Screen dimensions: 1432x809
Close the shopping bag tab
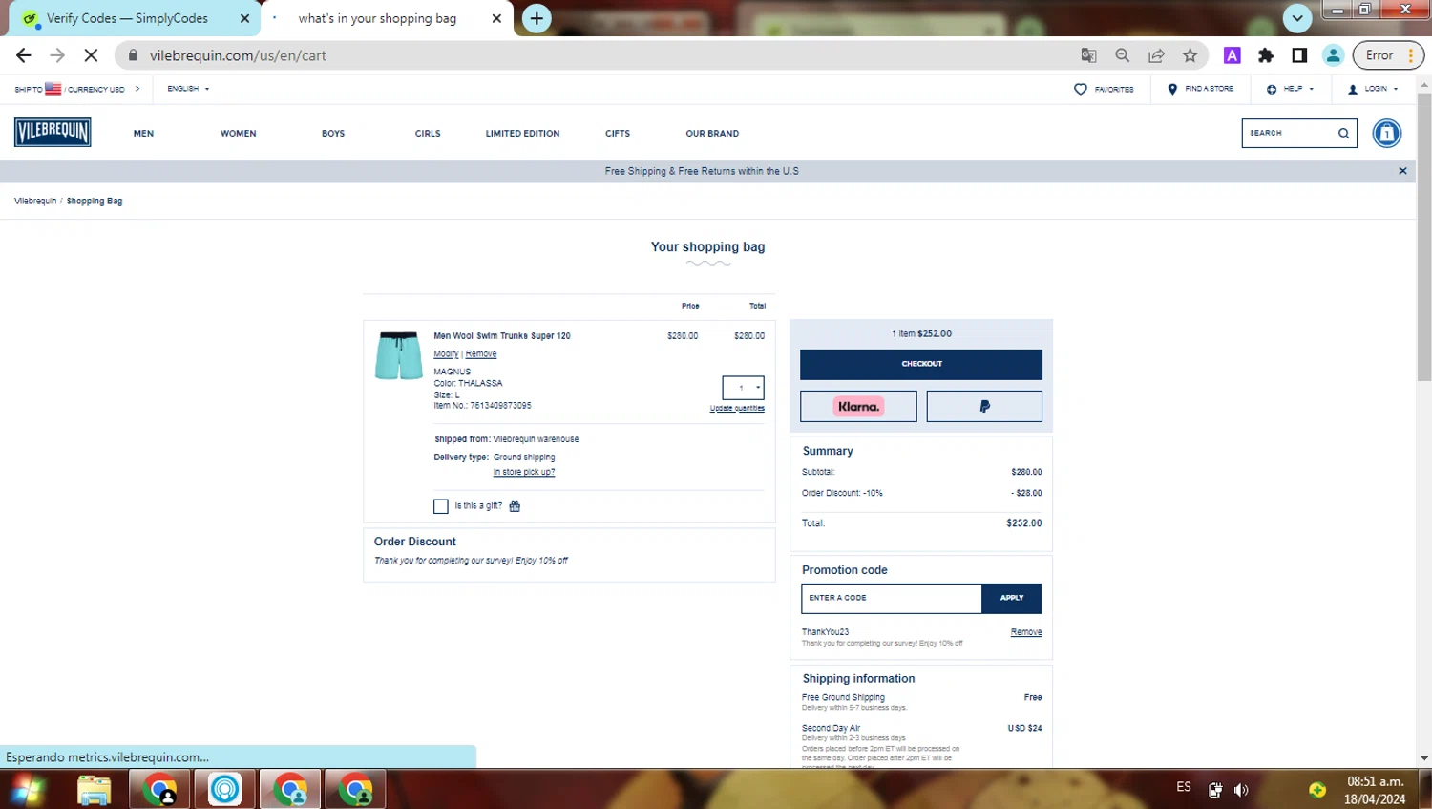coord(496,18)
